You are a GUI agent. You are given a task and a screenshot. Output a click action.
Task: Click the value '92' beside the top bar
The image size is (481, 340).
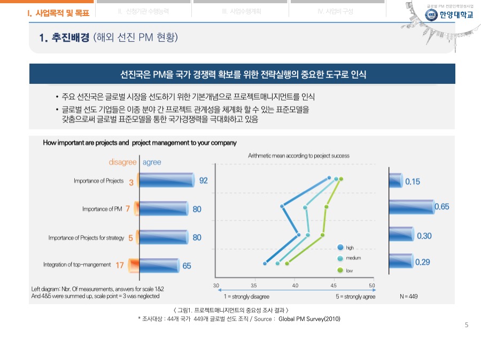point(204,181)
